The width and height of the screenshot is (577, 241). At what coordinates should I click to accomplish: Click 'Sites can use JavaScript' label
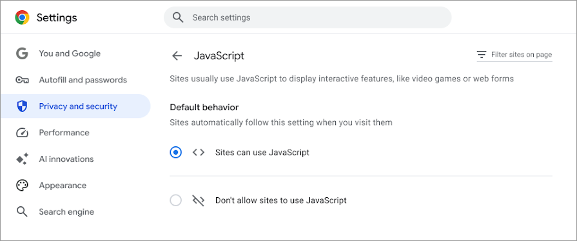coord(262,152)
